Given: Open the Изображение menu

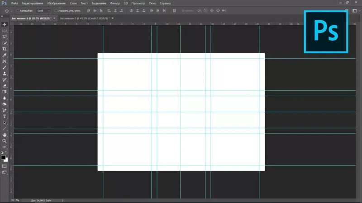Looking at the screenshot, I should 56,3.
